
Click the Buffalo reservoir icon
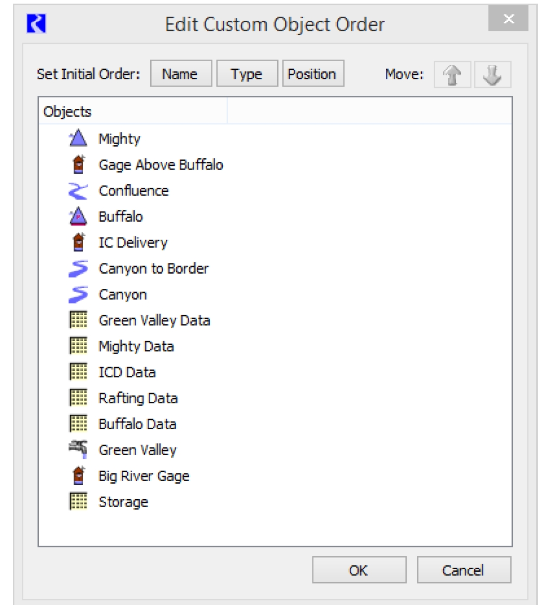pos(78,217)
